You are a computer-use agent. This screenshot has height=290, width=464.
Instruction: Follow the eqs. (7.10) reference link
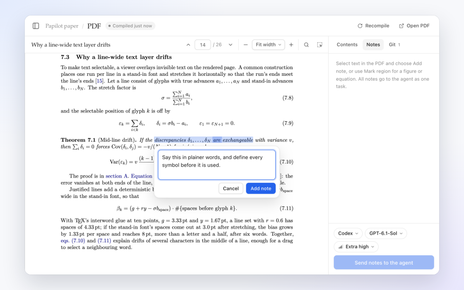click(x=73, y=241)
